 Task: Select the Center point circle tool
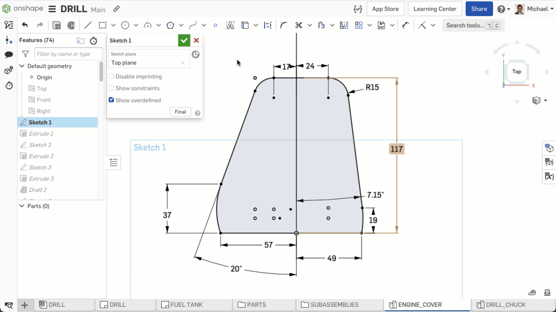pos(125,25)
